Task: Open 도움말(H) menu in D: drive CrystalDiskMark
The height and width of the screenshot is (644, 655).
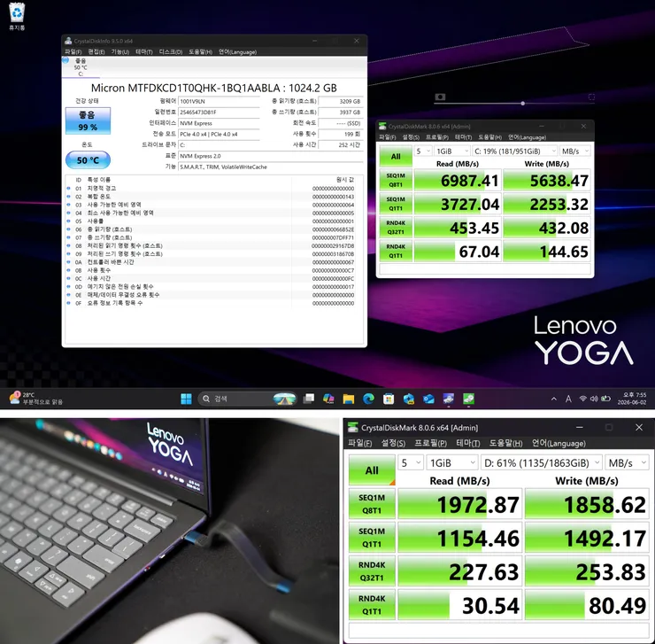Action: coord(506,443)
